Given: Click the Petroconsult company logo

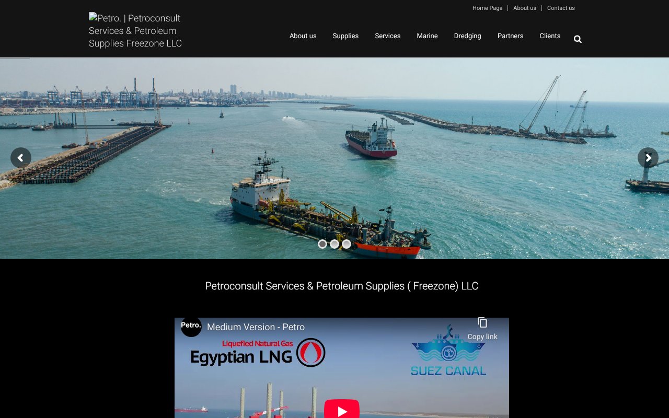Looking at the screenshot, I should click(135, 30).
